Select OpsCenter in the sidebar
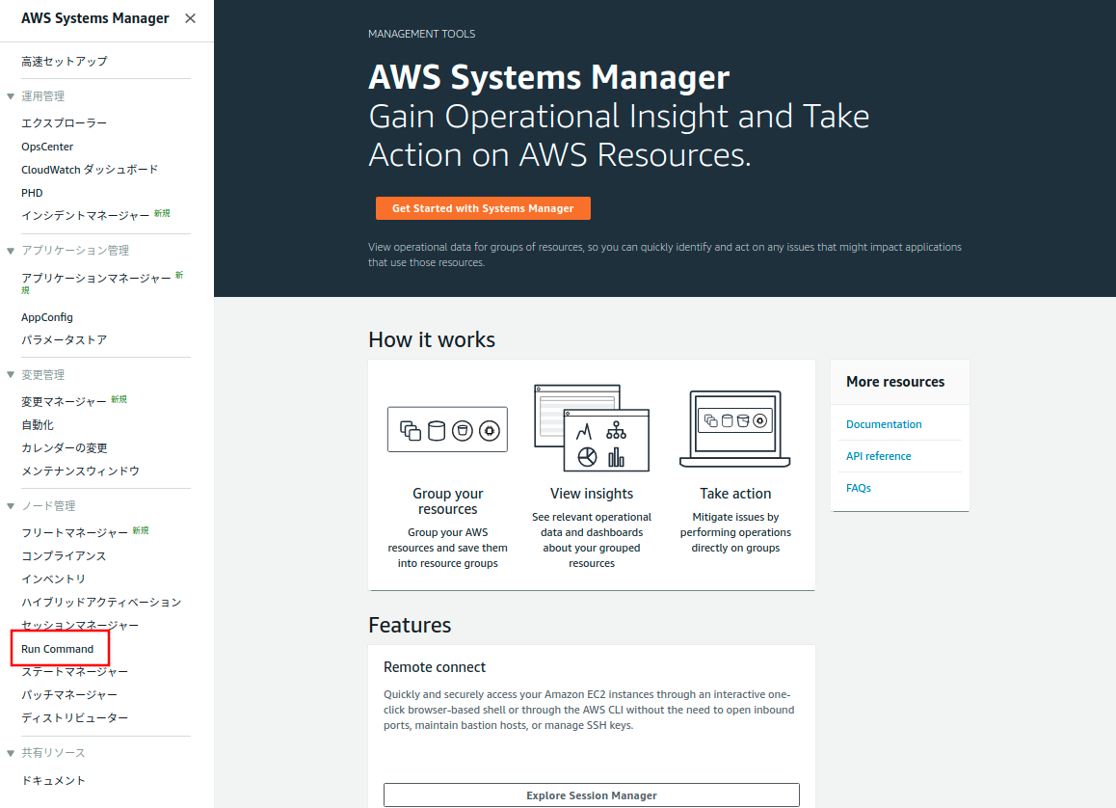Image resolution: width=1116 pixels, height=808 pixels. (46, 146)
